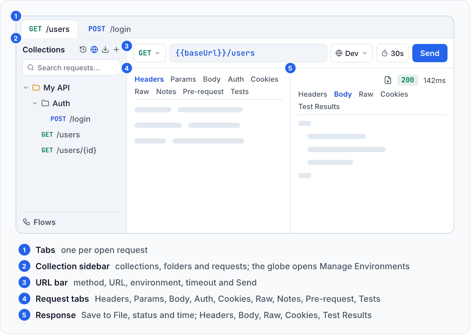Open Flows from the sidebar footer
The height and width of the screenshot is (334, 470).
tap(39, 222)
